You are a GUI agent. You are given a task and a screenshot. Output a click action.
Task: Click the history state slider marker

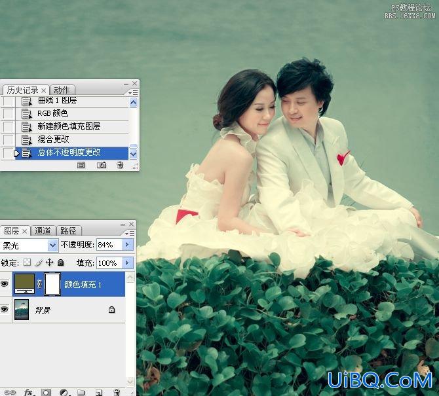click(16, 153)
